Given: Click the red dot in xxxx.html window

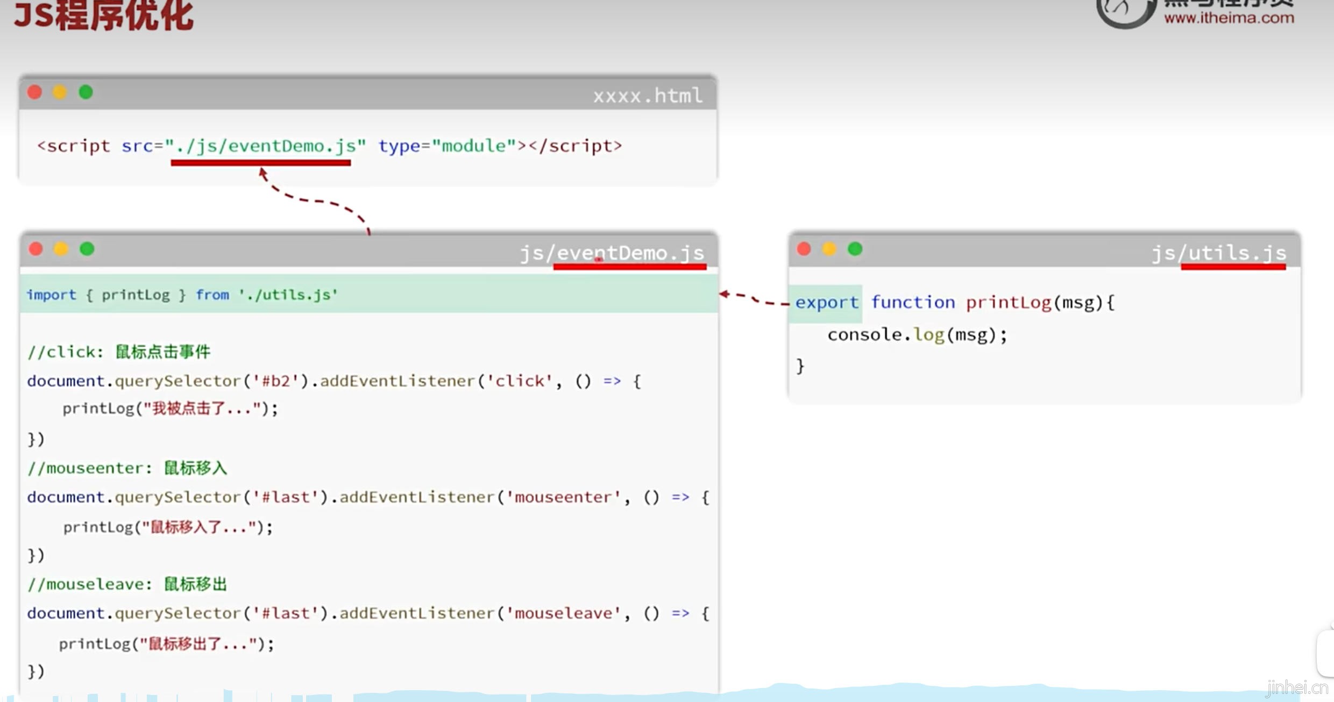Looking at the screenshot, I should [35, 92].
